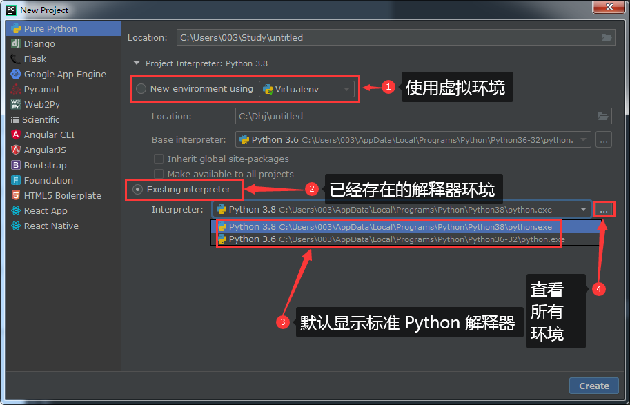Click ellipsis button beside Interpreter field
The width and height of the screenshot is (630, 405).
coord(604,209)
